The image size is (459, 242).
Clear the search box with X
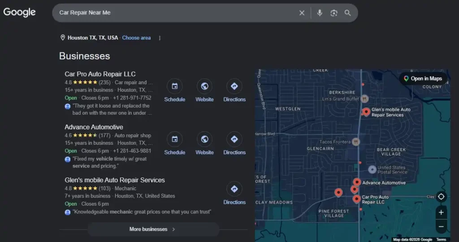click(x=302, y=13)
